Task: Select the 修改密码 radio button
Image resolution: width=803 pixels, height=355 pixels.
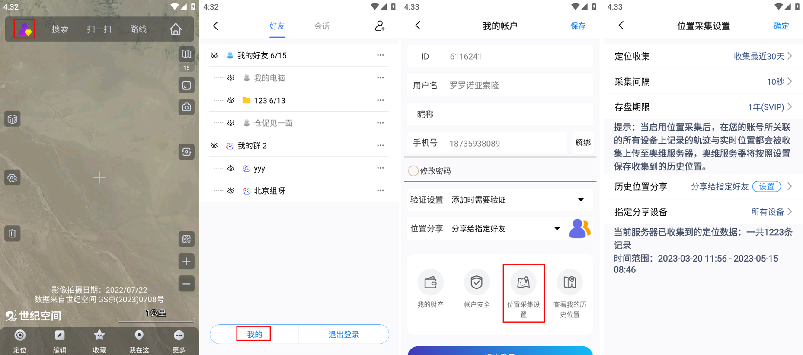Action: tap(413, 171)
